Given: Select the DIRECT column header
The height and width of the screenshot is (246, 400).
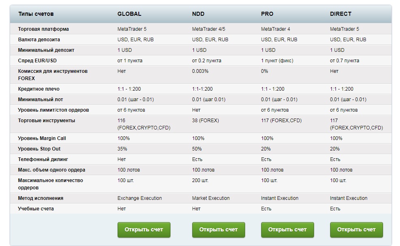Looking at the screenshot, I should pyautogui.click(x=339, y=13).
